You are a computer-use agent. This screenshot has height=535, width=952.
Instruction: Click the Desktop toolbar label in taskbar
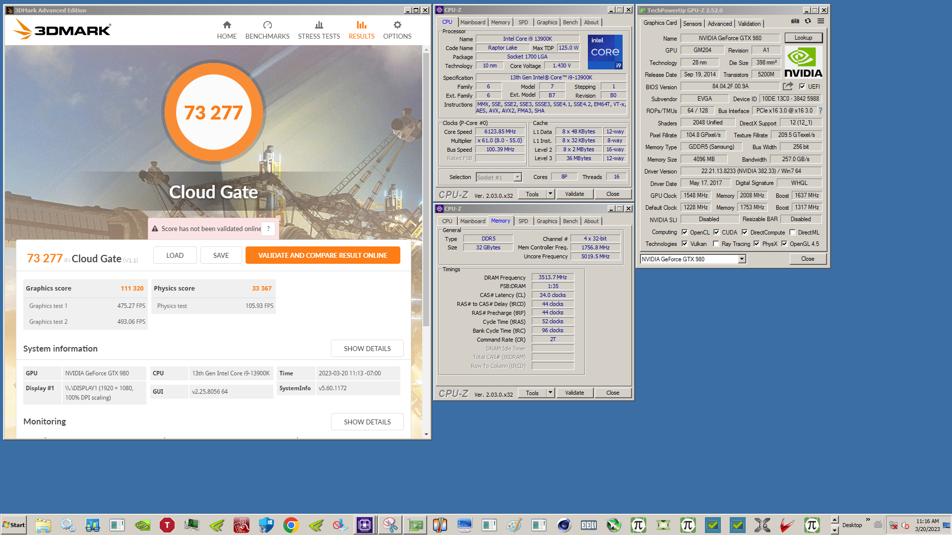852,525
